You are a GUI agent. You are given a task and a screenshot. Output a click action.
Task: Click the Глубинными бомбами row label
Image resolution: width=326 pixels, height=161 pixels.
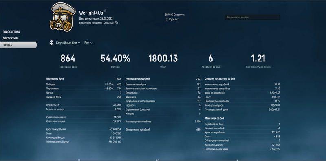(137, 109)
